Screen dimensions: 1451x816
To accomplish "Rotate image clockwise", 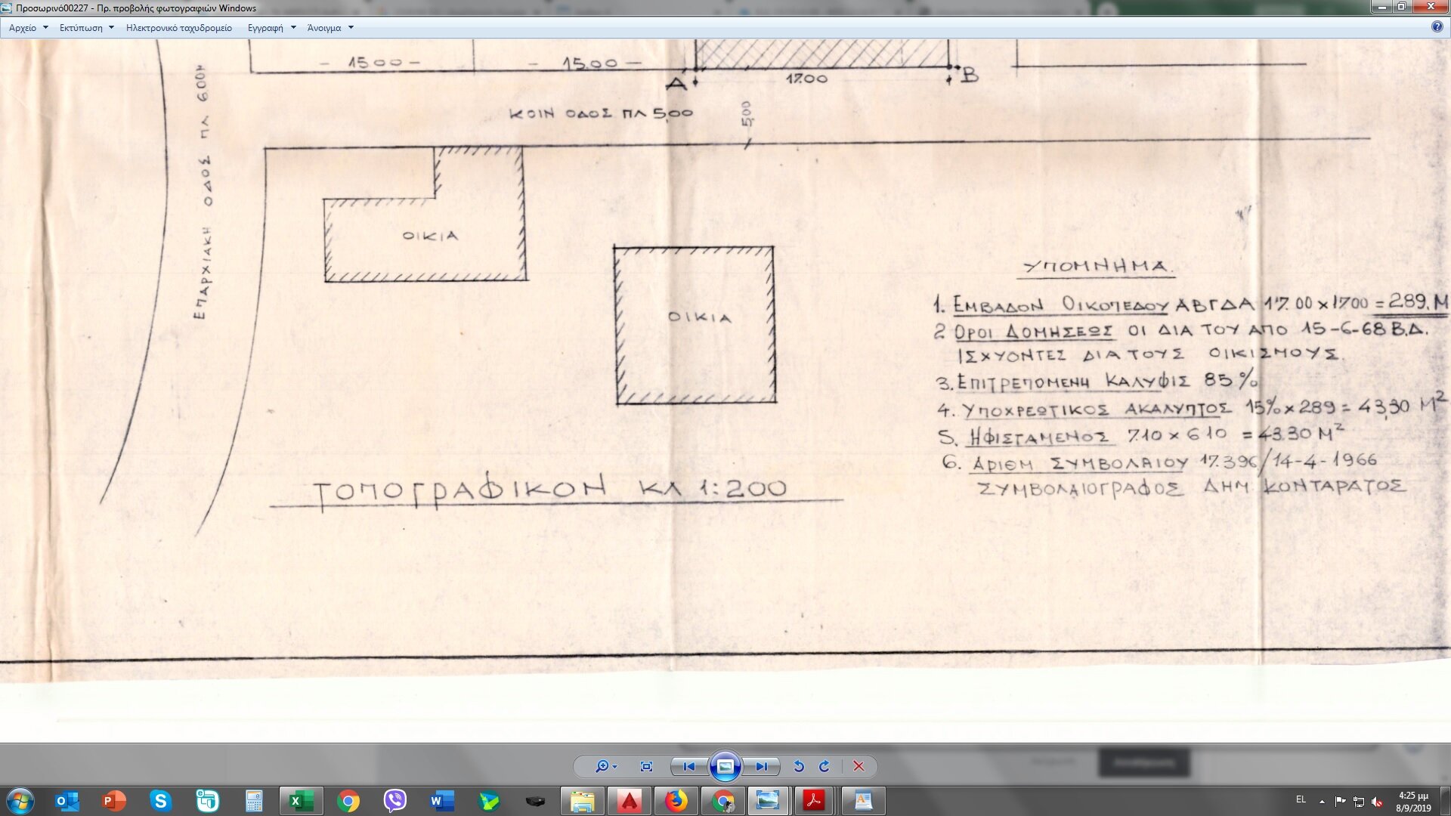I will (x=825, y=766).
